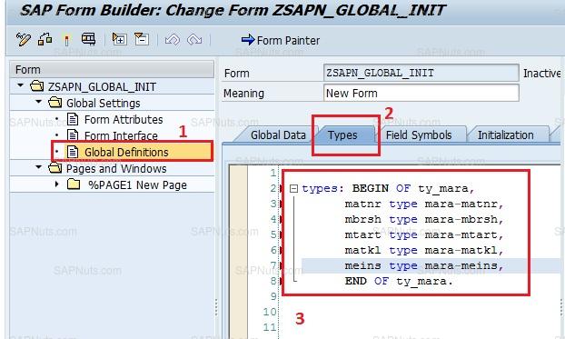Select the %PAGE1 New Page item

[x=137, y=185]
